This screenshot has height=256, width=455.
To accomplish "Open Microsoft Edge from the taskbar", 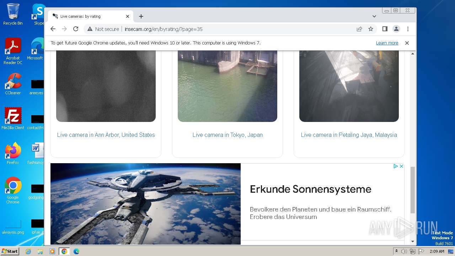I will tap(76, 251).
